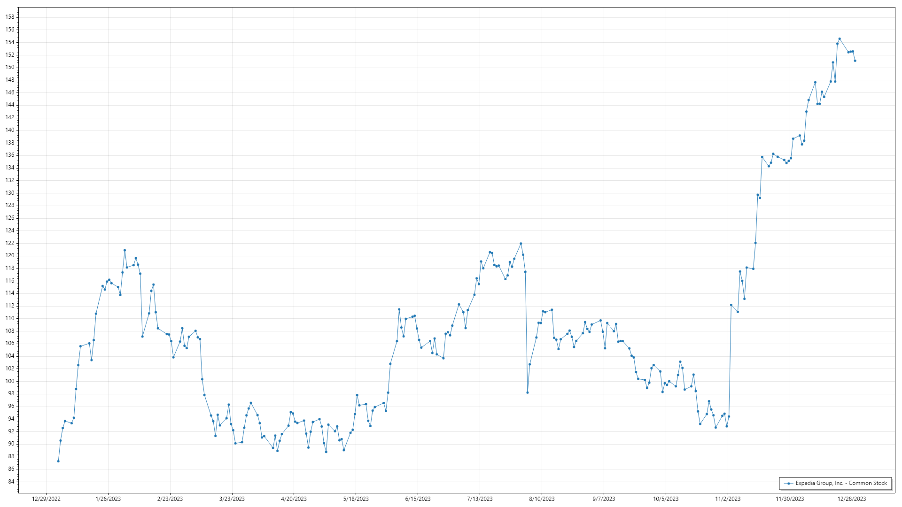
Task: Select the early February peak point near 121
Action: [124, 250]
